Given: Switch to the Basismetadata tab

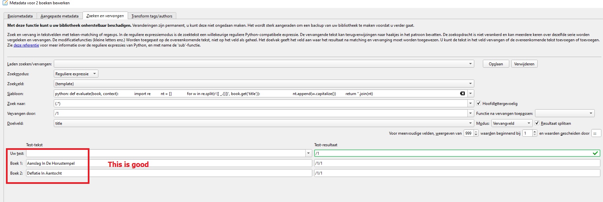Looking at the screenshot, I should 20,16.
